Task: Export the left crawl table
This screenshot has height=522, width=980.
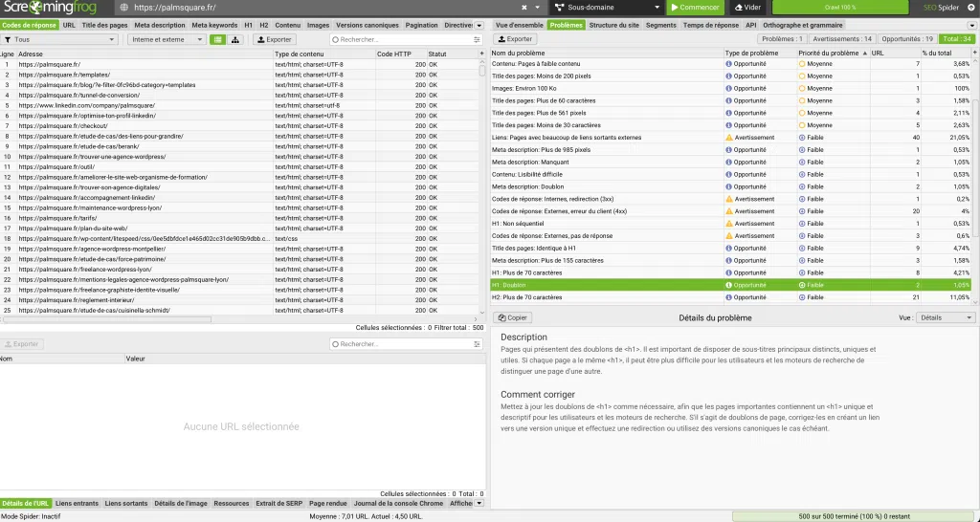Action: pyautogui.click(x=275, y=39)
